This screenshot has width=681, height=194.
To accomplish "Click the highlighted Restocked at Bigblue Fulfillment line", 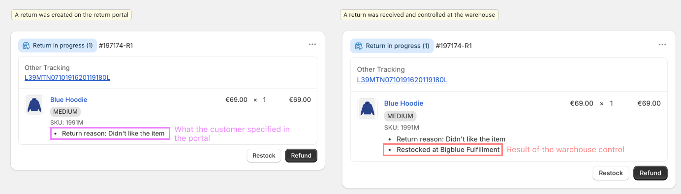I will pyautogui.click(x=443, y=150).
